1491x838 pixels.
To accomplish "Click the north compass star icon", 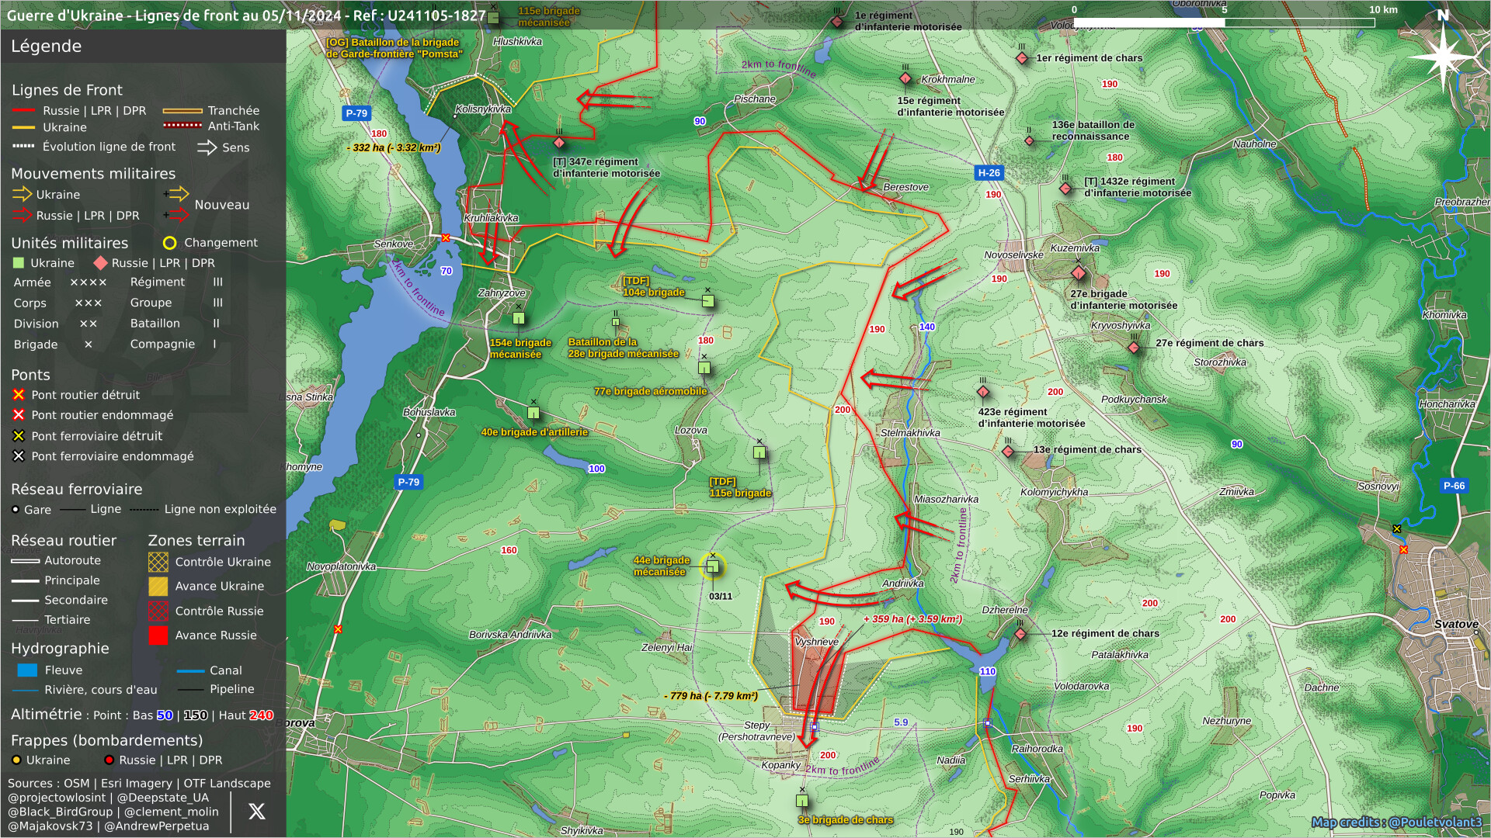I will [1443, 55].
